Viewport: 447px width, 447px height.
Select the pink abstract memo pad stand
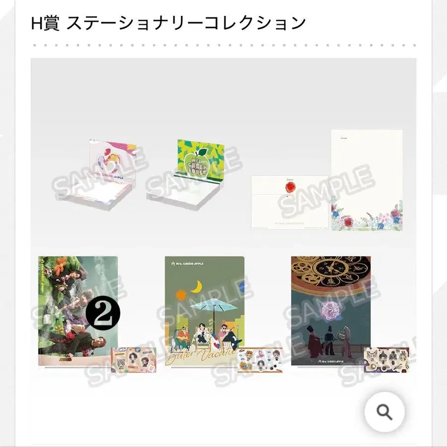(x=97, y=175)
